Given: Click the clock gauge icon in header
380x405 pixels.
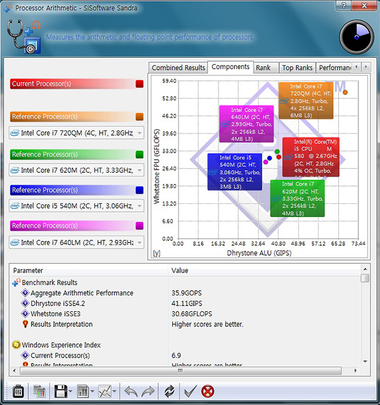Looking at the screenshot, I should 357,37.
